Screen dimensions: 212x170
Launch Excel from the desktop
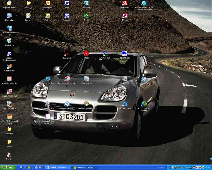tap(86, 16)
